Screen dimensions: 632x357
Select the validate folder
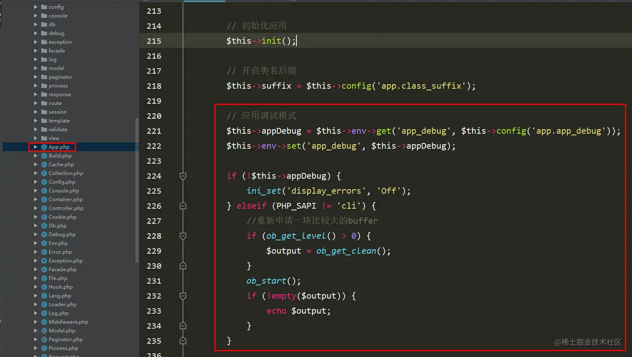tap(58, 130)
